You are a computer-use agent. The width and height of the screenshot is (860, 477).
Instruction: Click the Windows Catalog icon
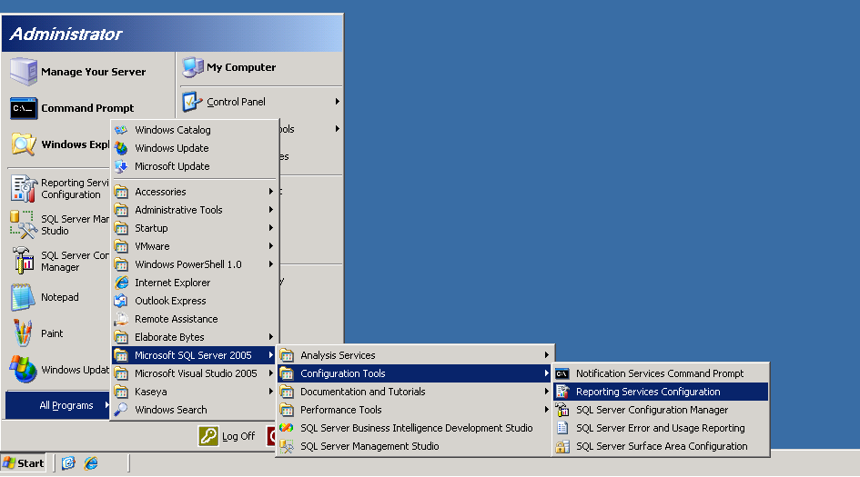[121, 130]
